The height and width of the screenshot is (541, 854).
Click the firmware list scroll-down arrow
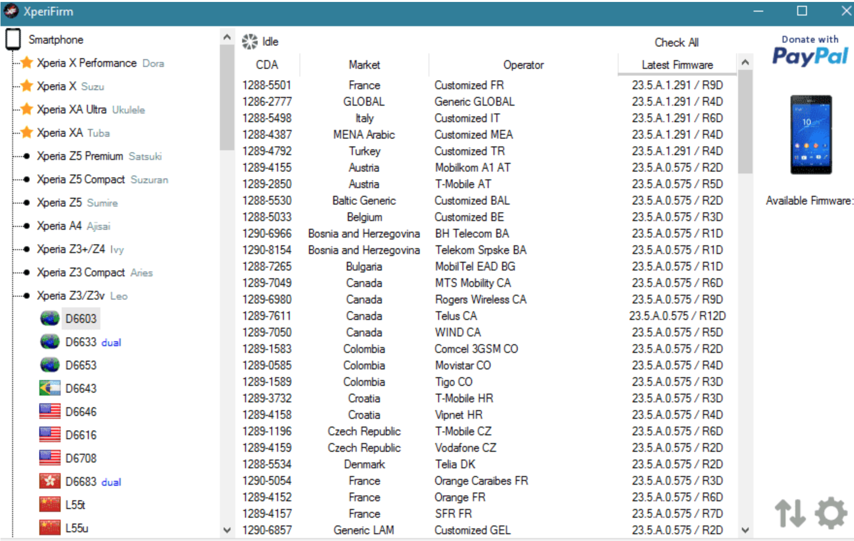click(x=745, y=530)
